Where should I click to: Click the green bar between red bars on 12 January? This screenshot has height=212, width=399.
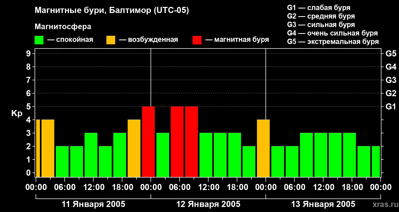tap(163, 155)
